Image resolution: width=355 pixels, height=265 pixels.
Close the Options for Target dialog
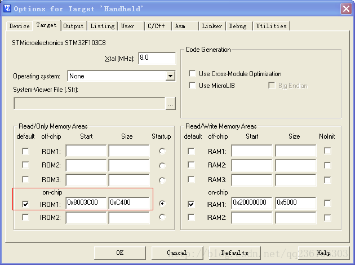(x=346, y=8)
